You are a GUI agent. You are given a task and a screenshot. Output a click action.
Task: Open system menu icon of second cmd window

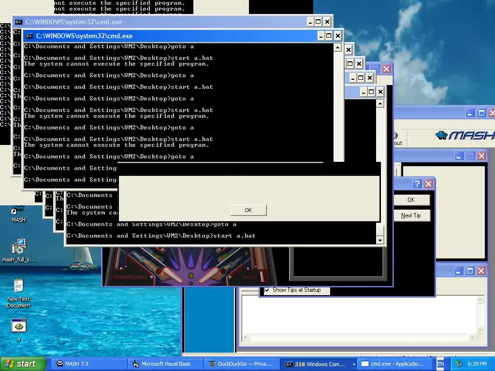point(19,22)
